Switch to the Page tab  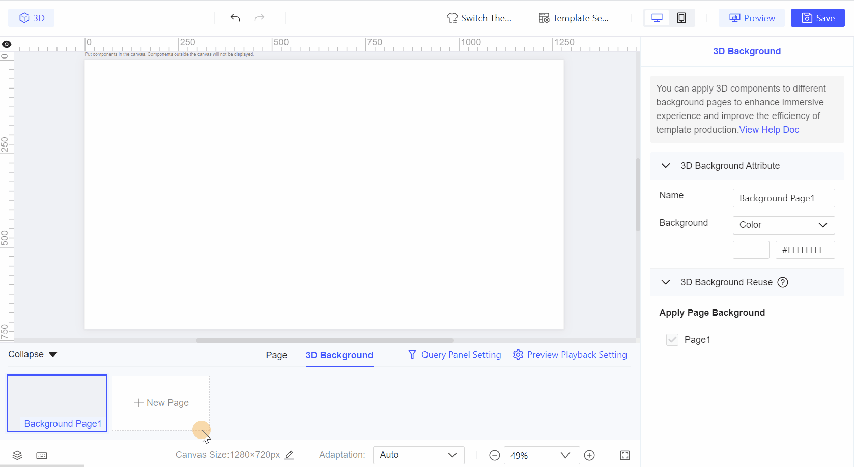pyautogui.click(x=276, y=355)
